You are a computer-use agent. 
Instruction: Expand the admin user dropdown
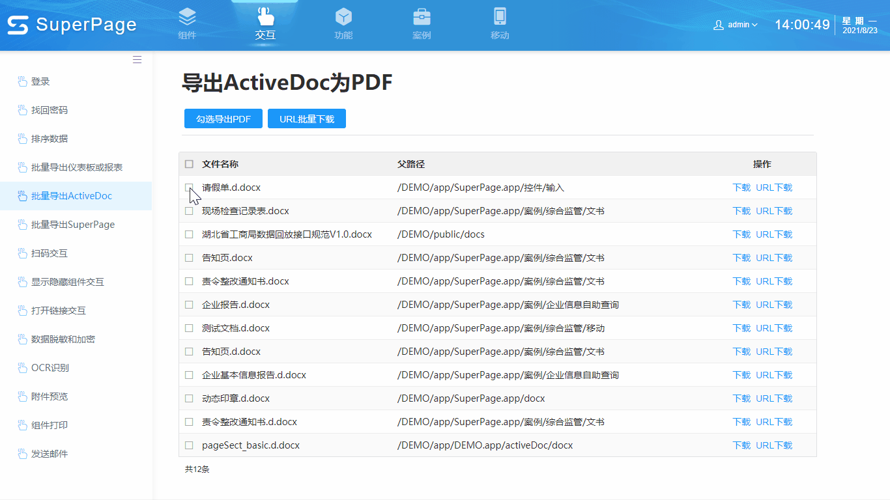pyautogui.click(x=736, y=25)
